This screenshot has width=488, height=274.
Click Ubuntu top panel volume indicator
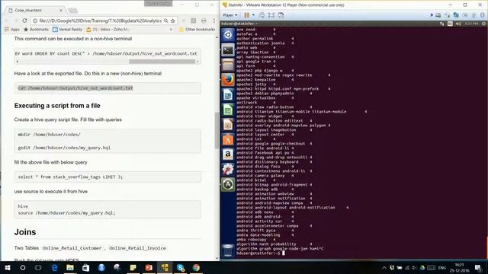pos(458,24)
